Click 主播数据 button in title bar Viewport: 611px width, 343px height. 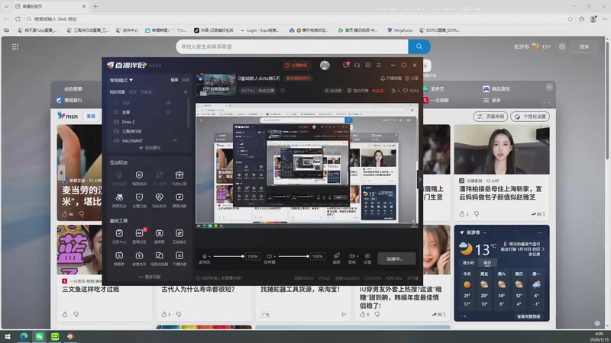(296, 66)
